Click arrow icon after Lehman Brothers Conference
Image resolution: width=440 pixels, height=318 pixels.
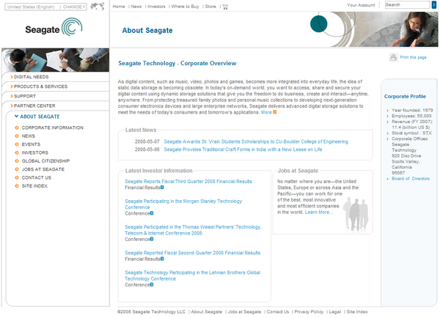(152, 285)
